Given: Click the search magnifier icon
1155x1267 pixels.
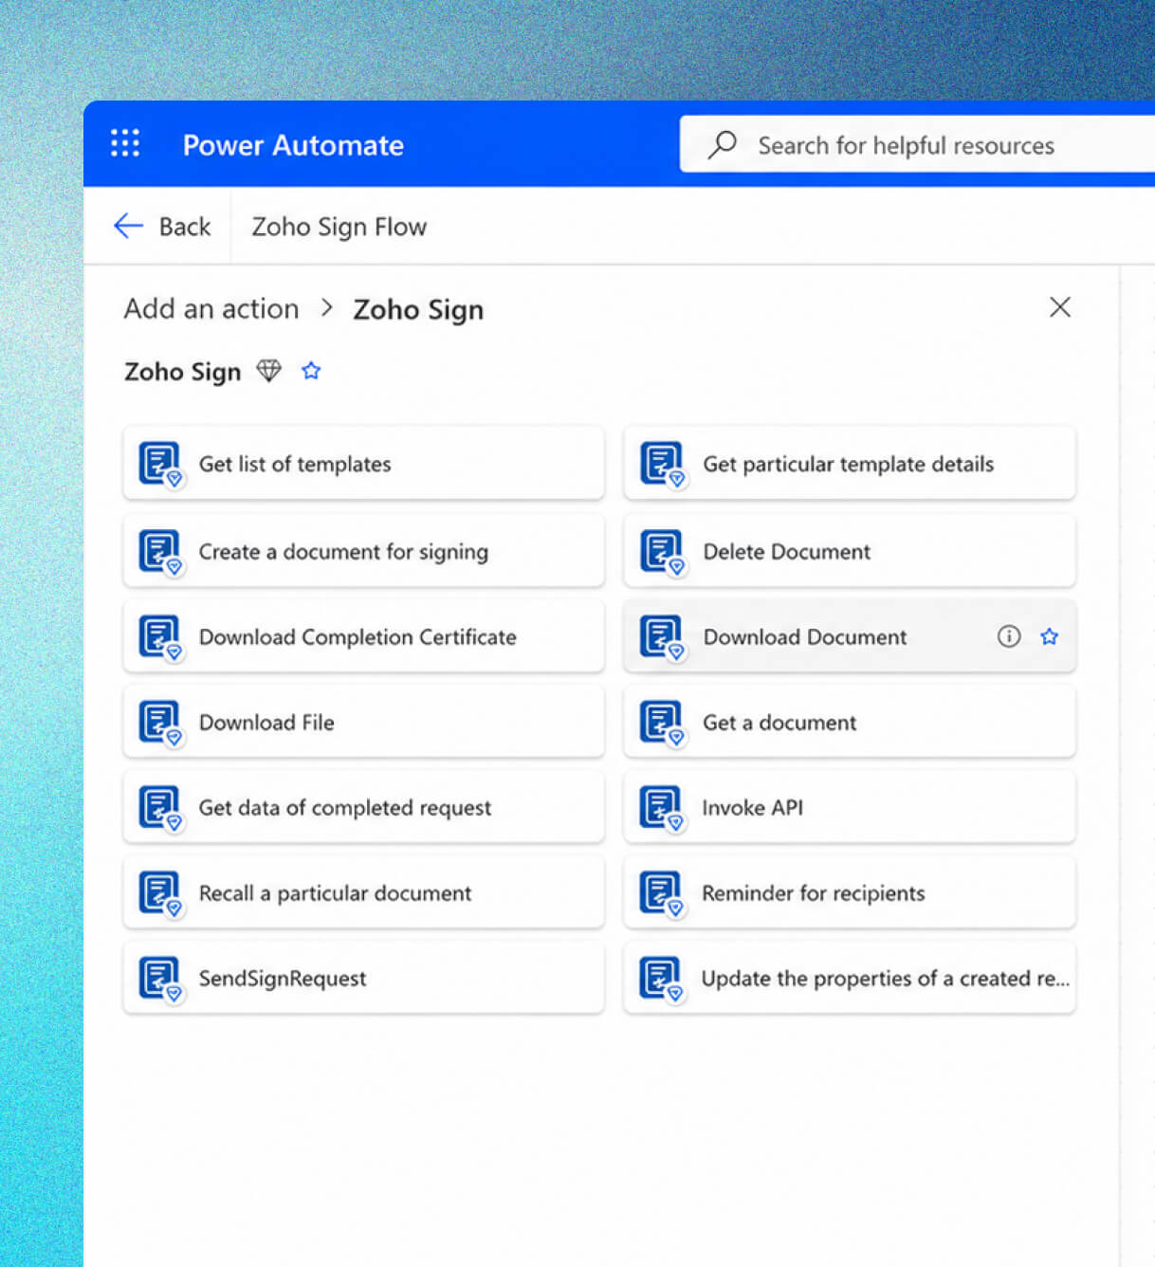Looking at the screenshot, I should coord(722,145).
